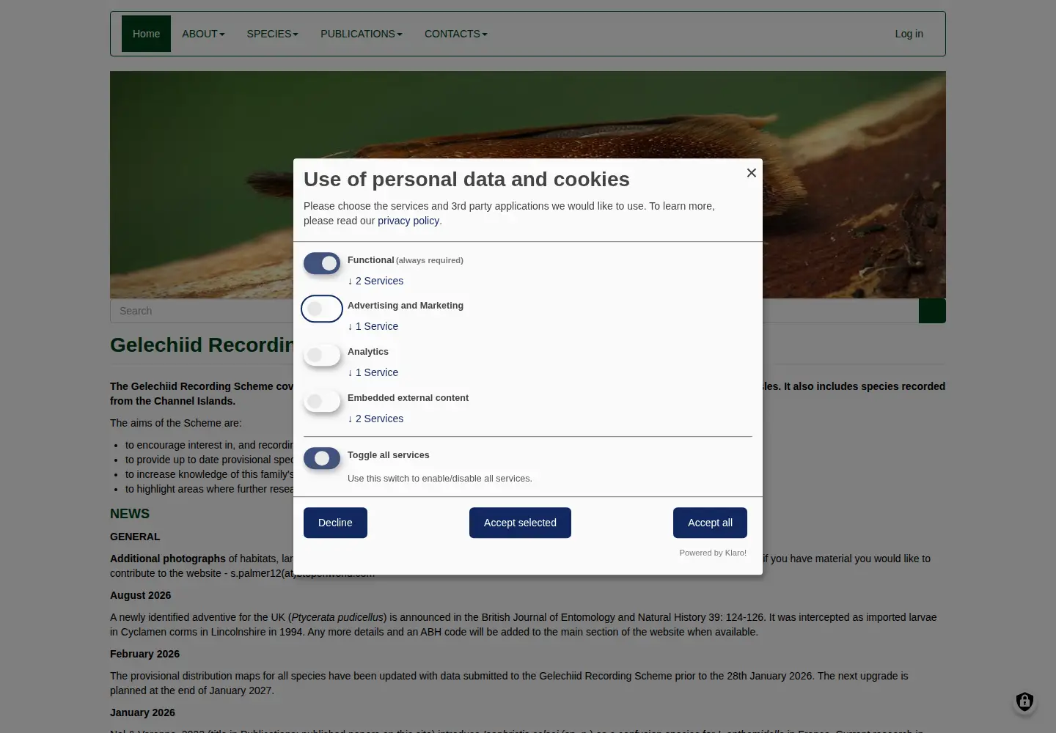Close the cookie consent dialog
The height and width of the screenshot is (733, 1056).
pyautogui.click(x=751, y=173)
